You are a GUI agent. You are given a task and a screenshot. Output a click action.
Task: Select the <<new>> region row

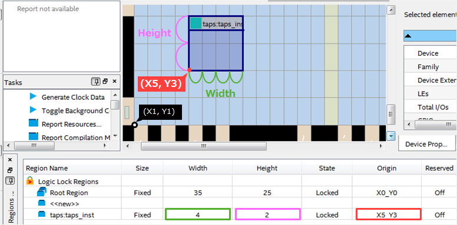[x=239, y=203]
